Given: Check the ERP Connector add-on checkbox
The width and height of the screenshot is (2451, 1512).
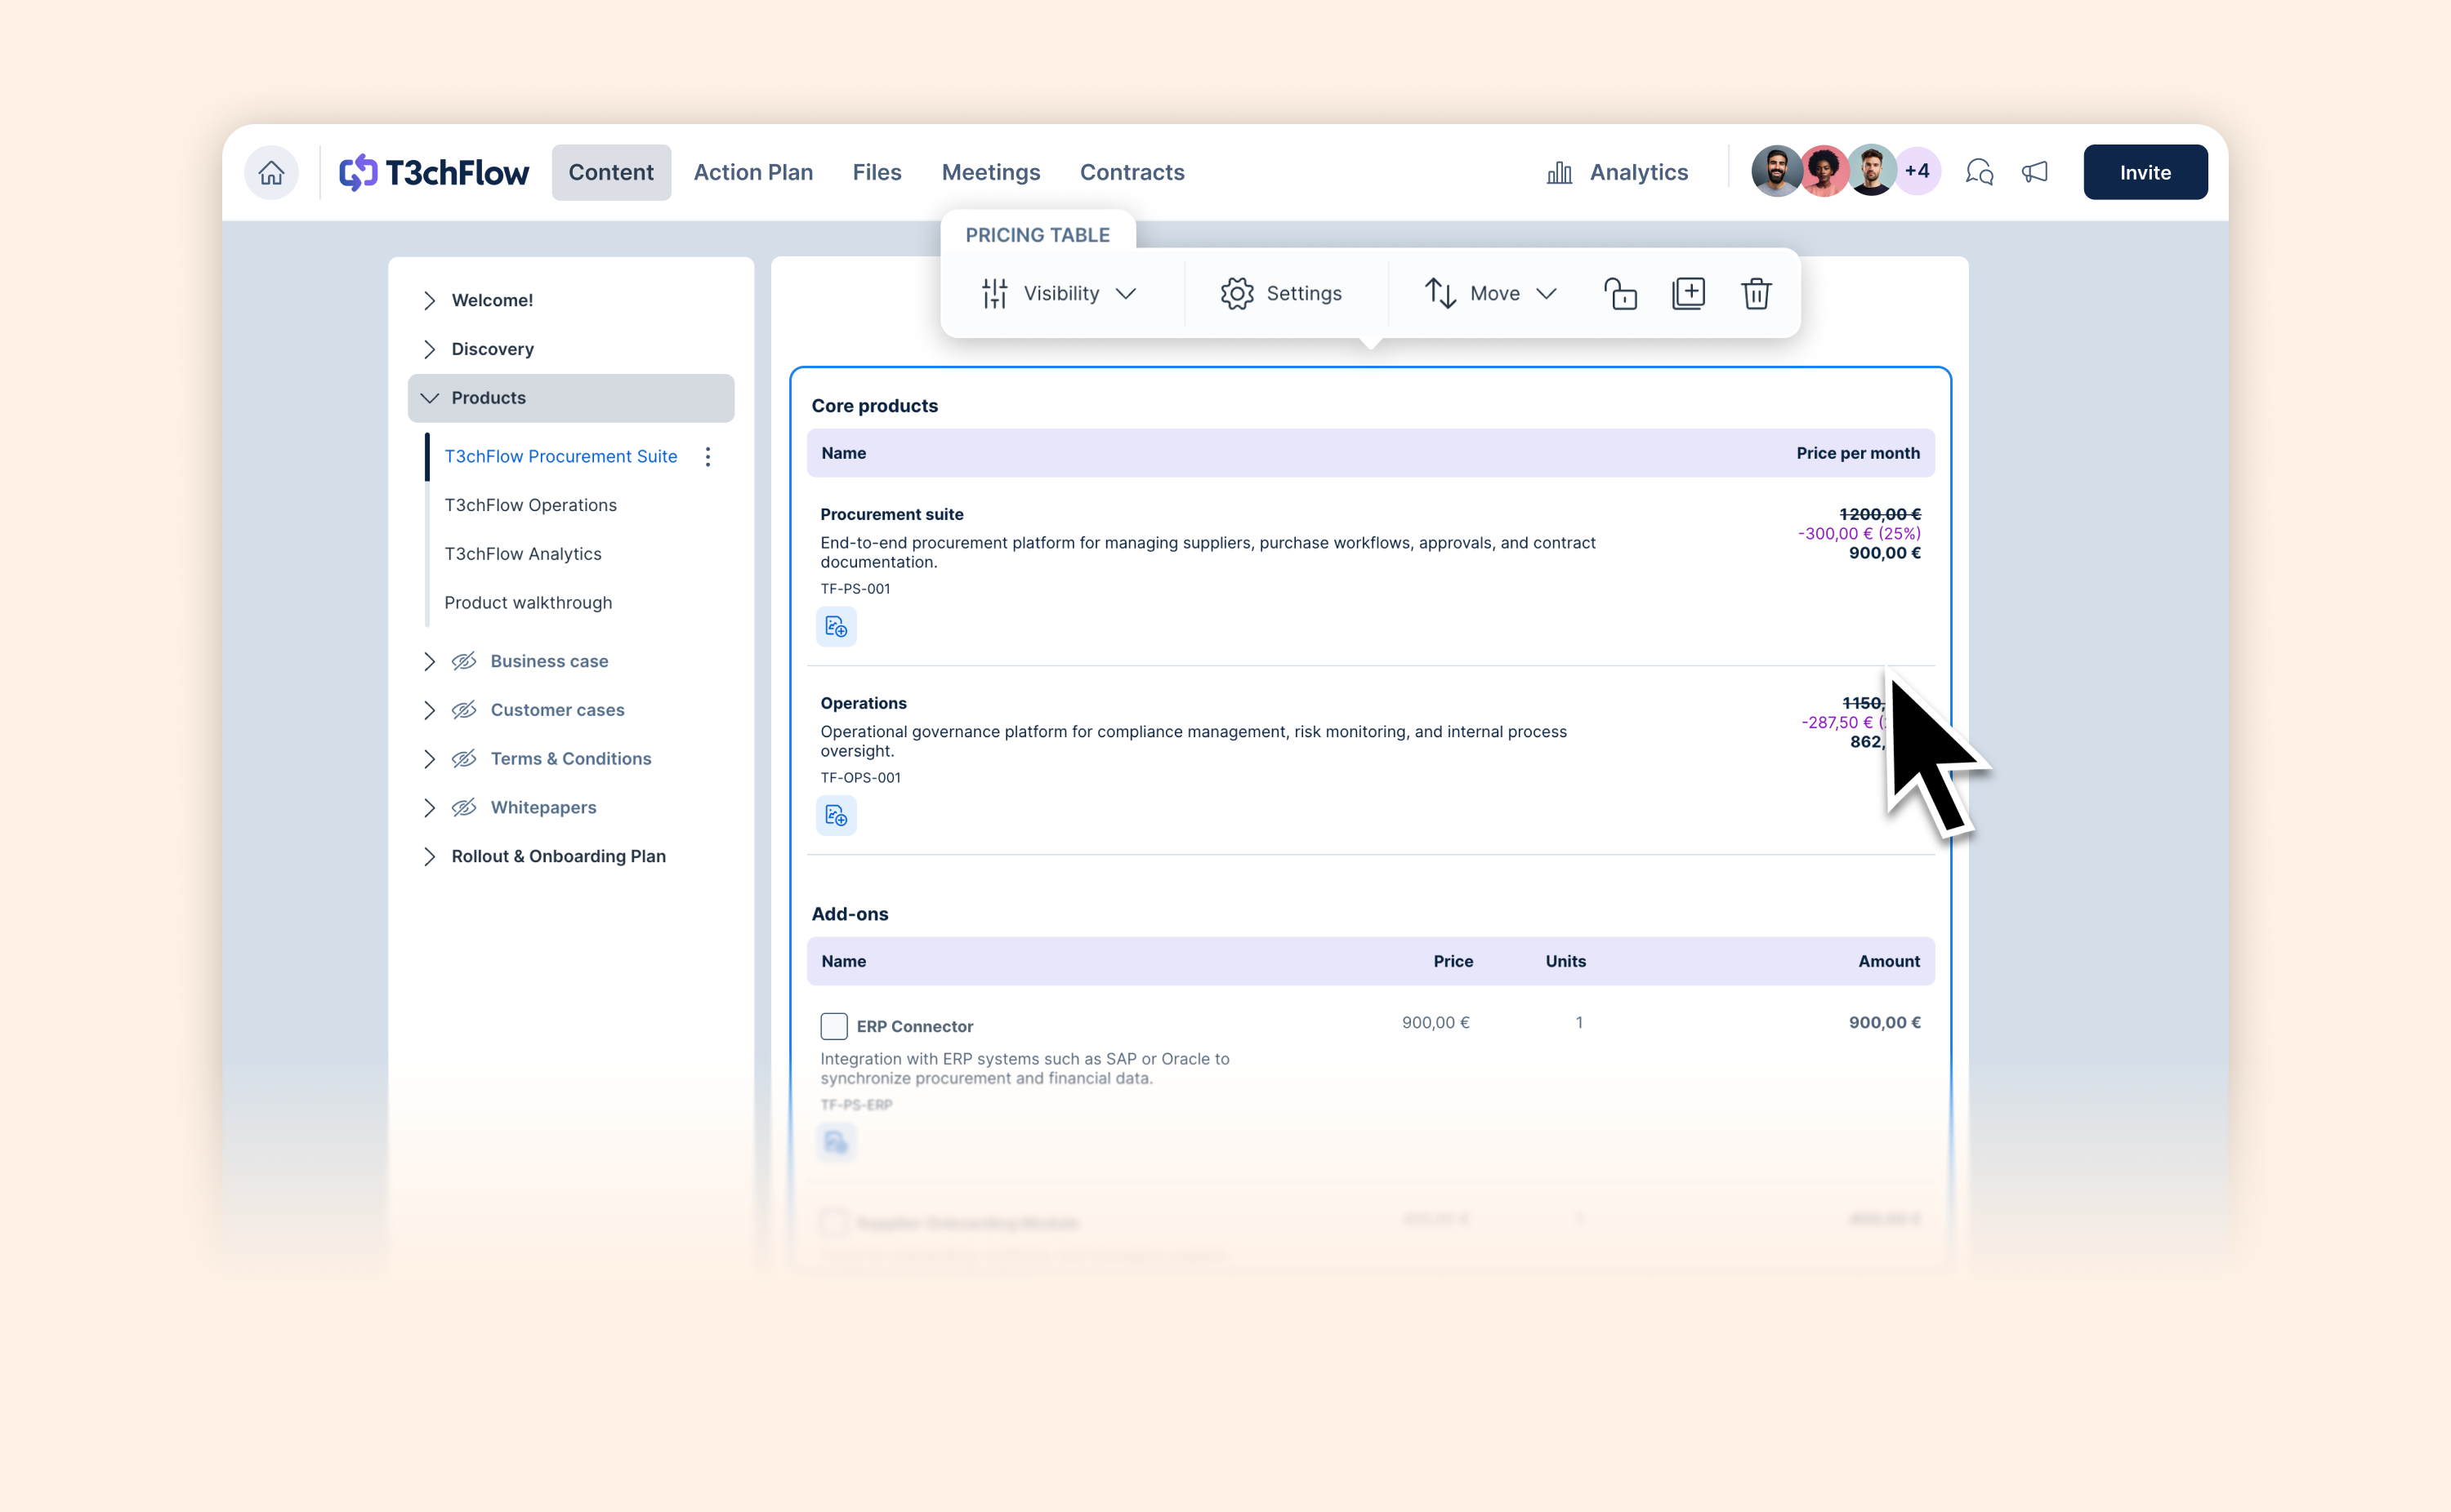Looking at the screenshot, I should (833, 1026).
